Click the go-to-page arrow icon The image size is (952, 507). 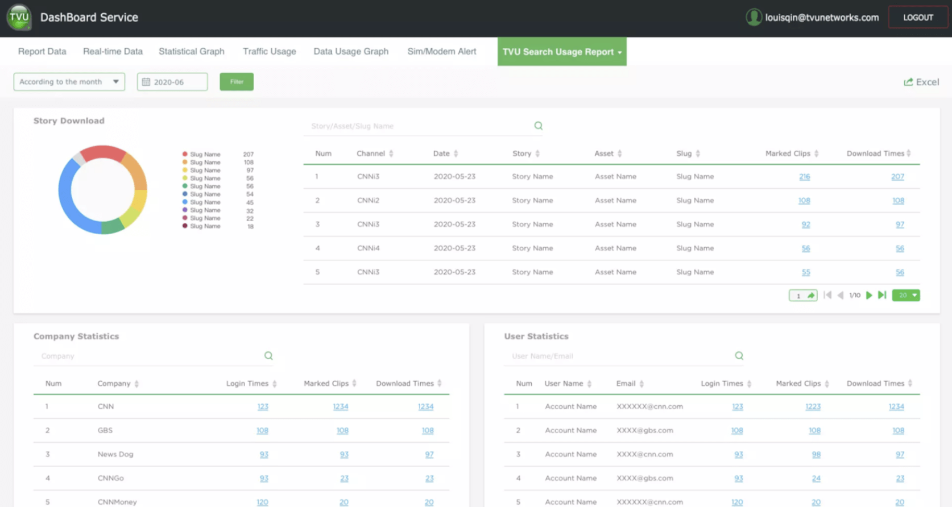pos(811,296)
